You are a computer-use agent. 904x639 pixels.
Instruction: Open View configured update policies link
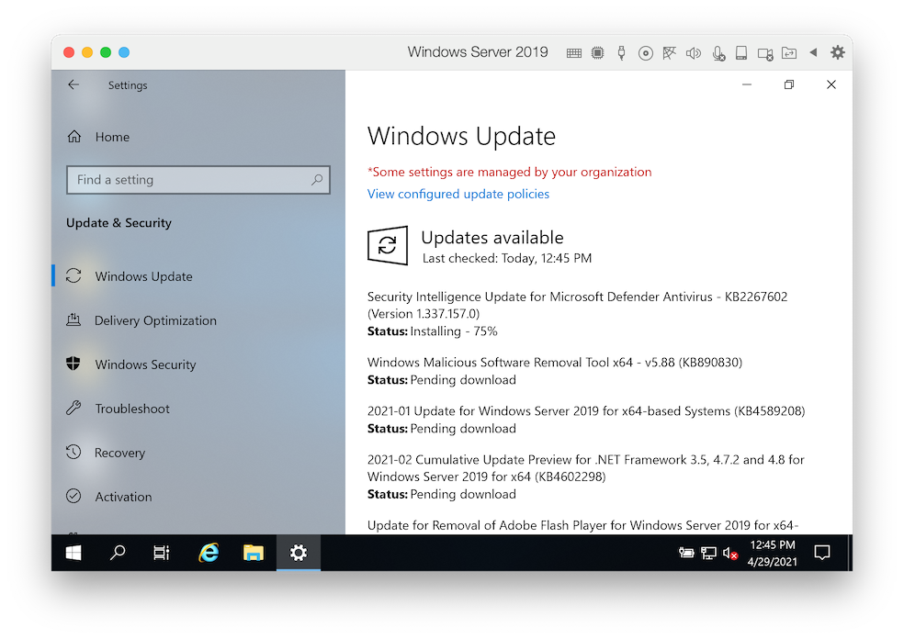[458, 194]
